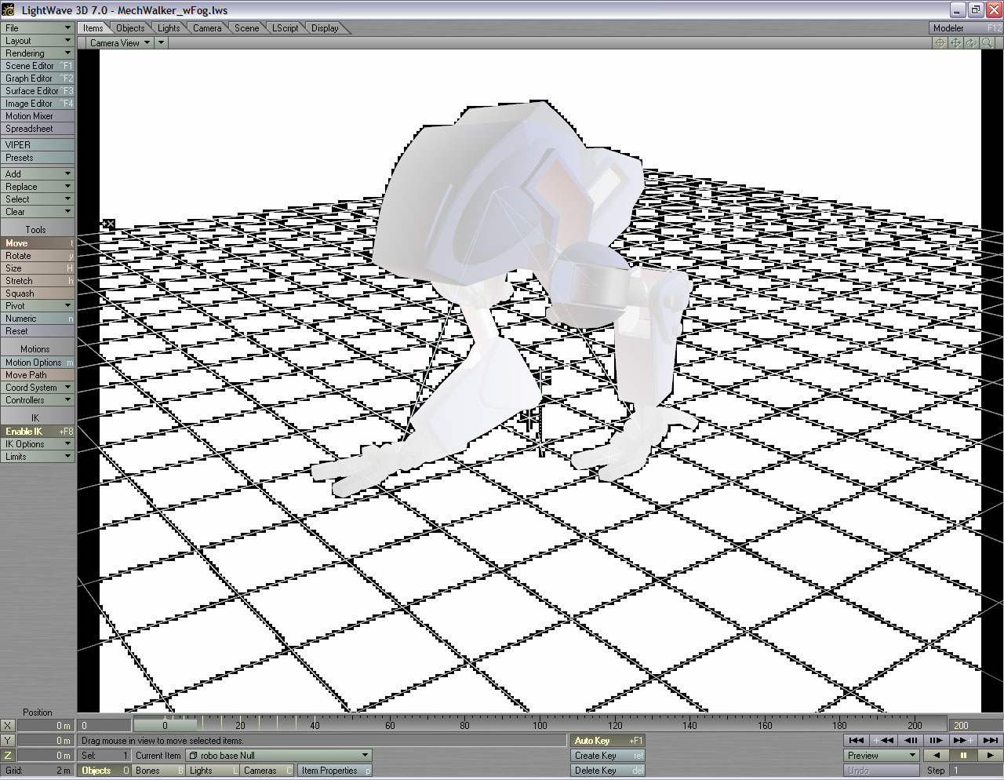This screenshot has height=780, width=1004.
Task: Switch selection mode to Cameras
Action: click(x=267, y=771)
